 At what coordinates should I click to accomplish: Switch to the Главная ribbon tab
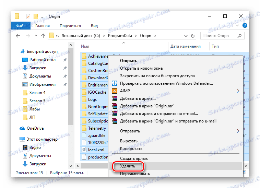[x=43, y=26]
